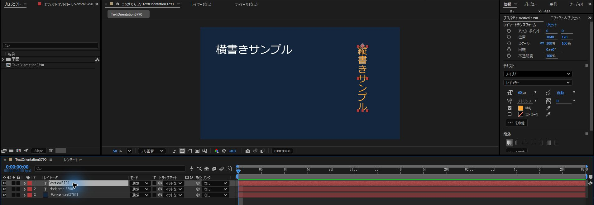Toggle fast previews icon in viewer footer
Image resolution: width=594 pixels, height=205 pixels.
pyautogui.click(x=175, y=151)
